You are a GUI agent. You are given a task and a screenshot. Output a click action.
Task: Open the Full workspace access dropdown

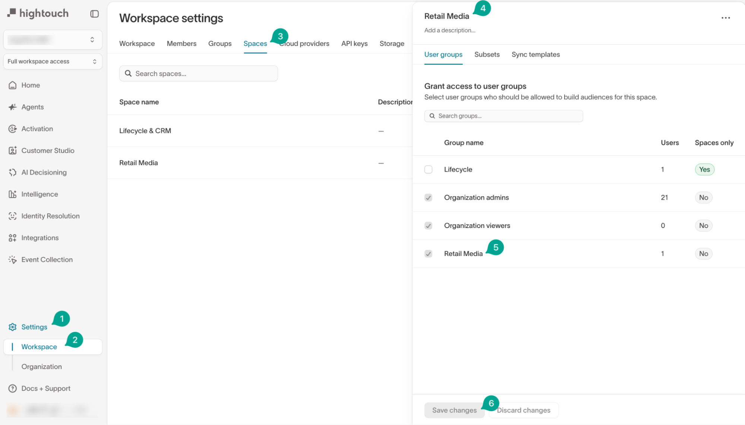[x=53, y=61]
